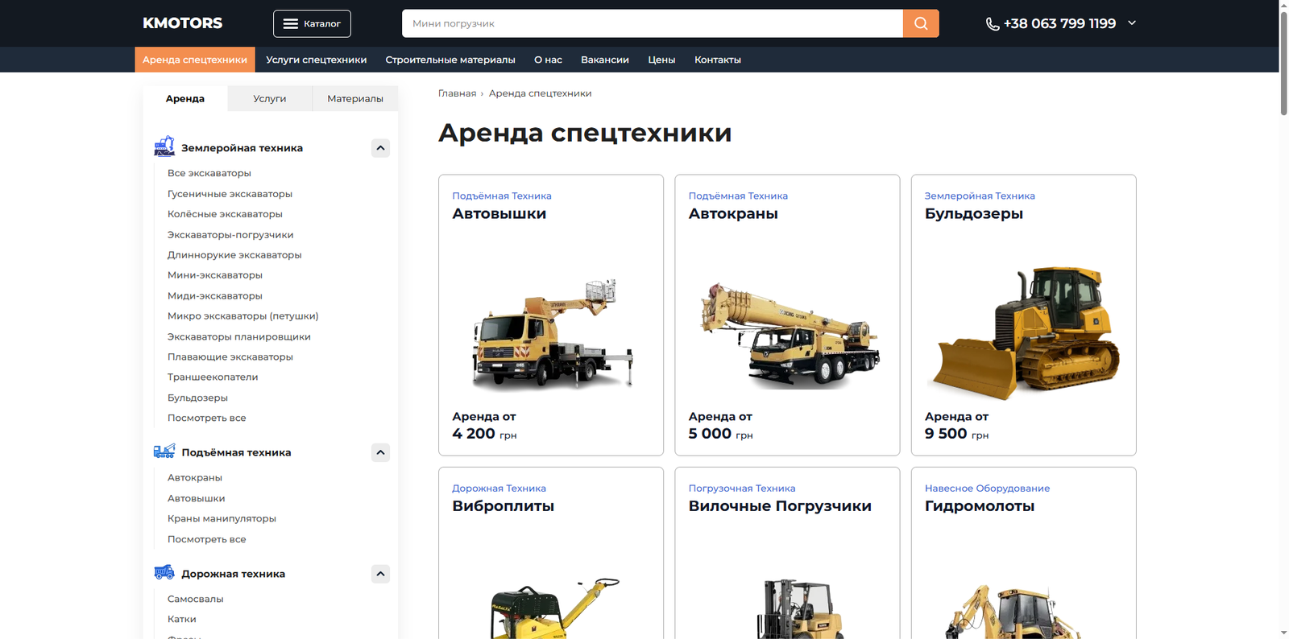Click the KMOTORS logo
The height and width of the screenshot is (639, 1289).
point(183,23)
